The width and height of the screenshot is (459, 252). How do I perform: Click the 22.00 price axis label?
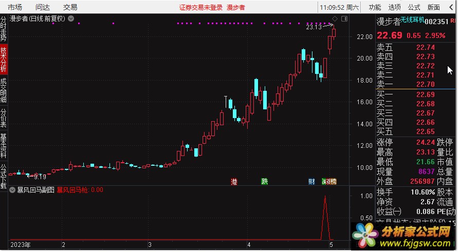coord(365,37)
